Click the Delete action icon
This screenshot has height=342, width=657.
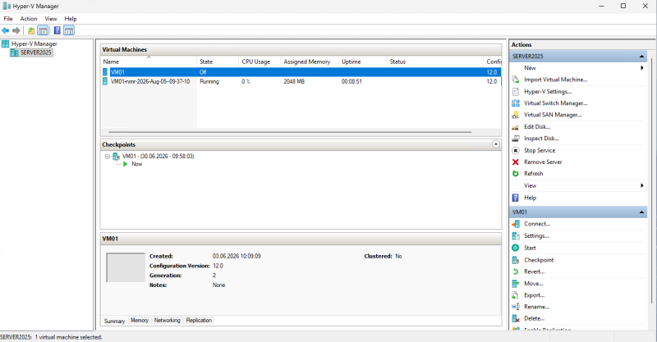click(516, 318)
